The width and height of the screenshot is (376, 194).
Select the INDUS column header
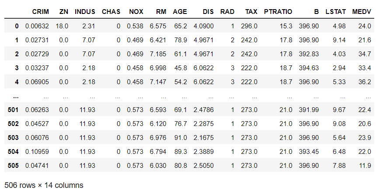[85, 12]
